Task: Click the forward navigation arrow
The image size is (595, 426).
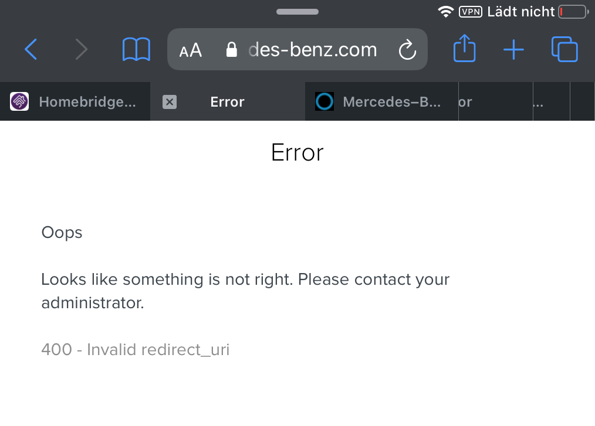Action: coord(82,49)
